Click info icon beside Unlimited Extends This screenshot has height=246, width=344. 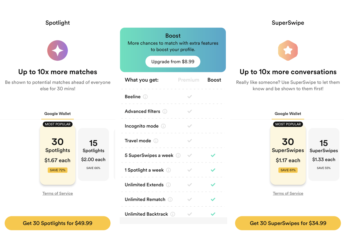pyautogui.click(x=168, y=185)
